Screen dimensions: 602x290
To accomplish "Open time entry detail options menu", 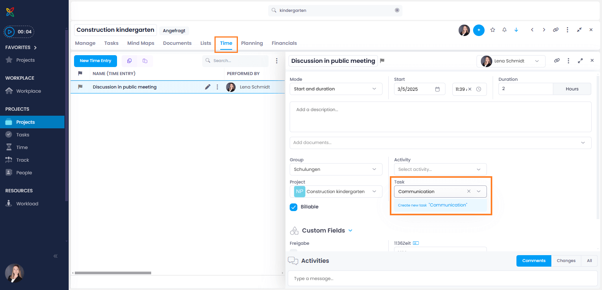I will pyautogui.click(x=569, y=61).
